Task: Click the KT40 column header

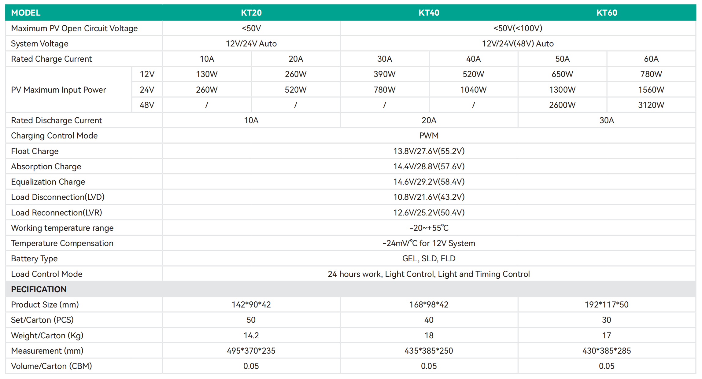Action: pyautogui.click(x=429, y=13)
